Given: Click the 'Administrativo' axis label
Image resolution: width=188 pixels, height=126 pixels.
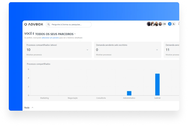Looking at the screenshot, I should click(129, 98).
